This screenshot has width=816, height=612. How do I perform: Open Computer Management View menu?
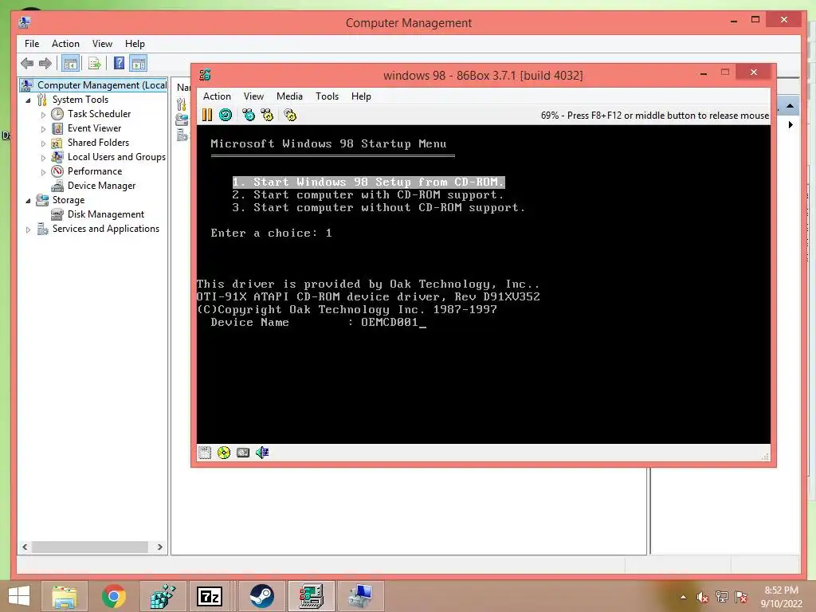coord(102,44)
